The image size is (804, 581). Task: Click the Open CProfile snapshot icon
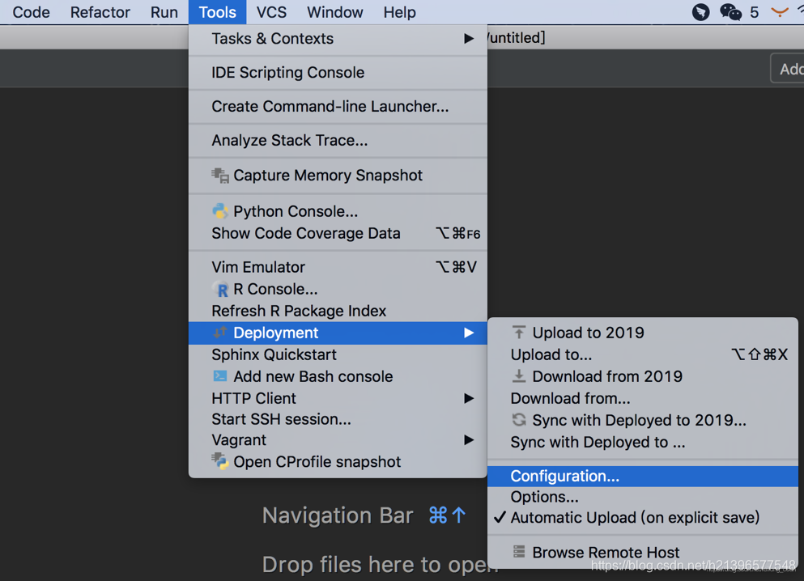tap(220, 461)
